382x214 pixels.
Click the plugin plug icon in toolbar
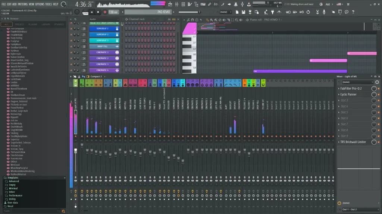pyautogui.click(x=272, y=12)
